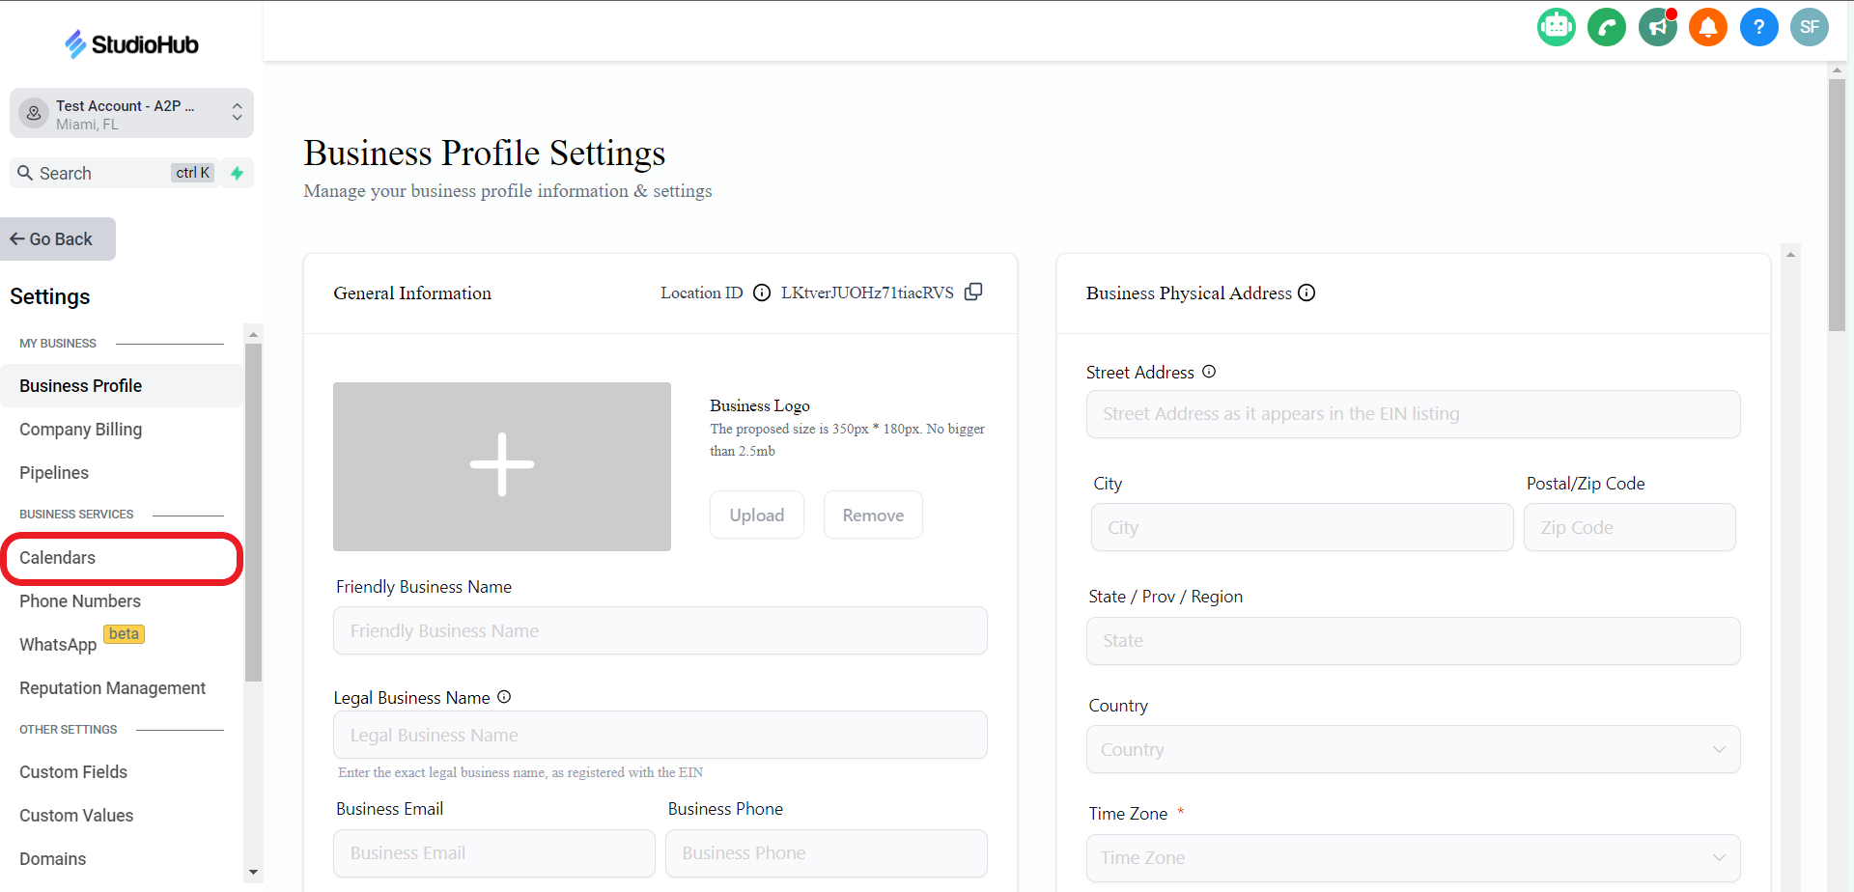Screen dimensions: 1854x892
Task: Click the Go Back button
Action: (x=58, y=238)
